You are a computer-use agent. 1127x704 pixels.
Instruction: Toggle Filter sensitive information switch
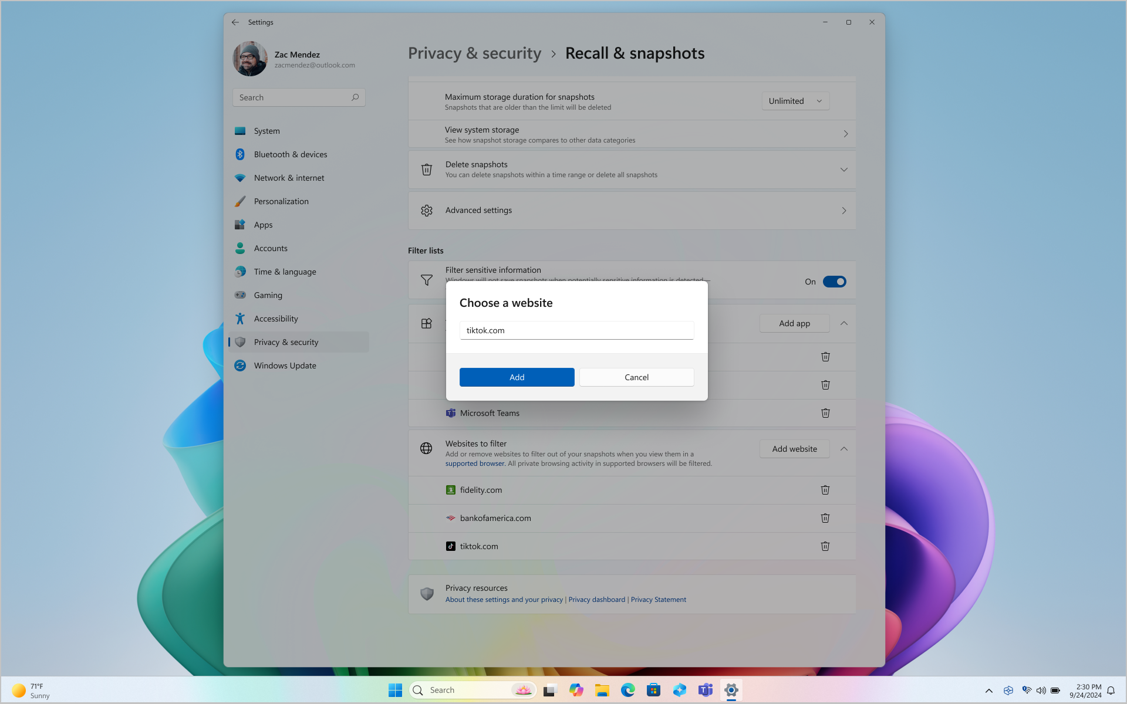point(834,282)
